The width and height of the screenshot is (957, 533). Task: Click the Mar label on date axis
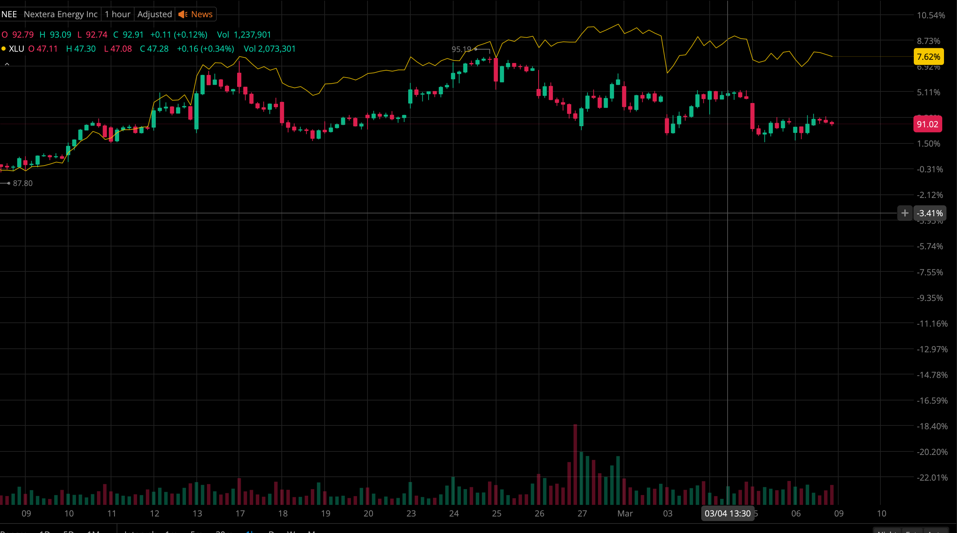click(x=625, y=513)
